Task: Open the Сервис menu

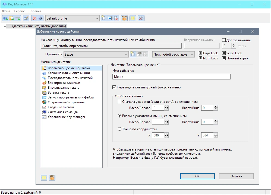Action: pyautogui.click(x=19, y=11)
